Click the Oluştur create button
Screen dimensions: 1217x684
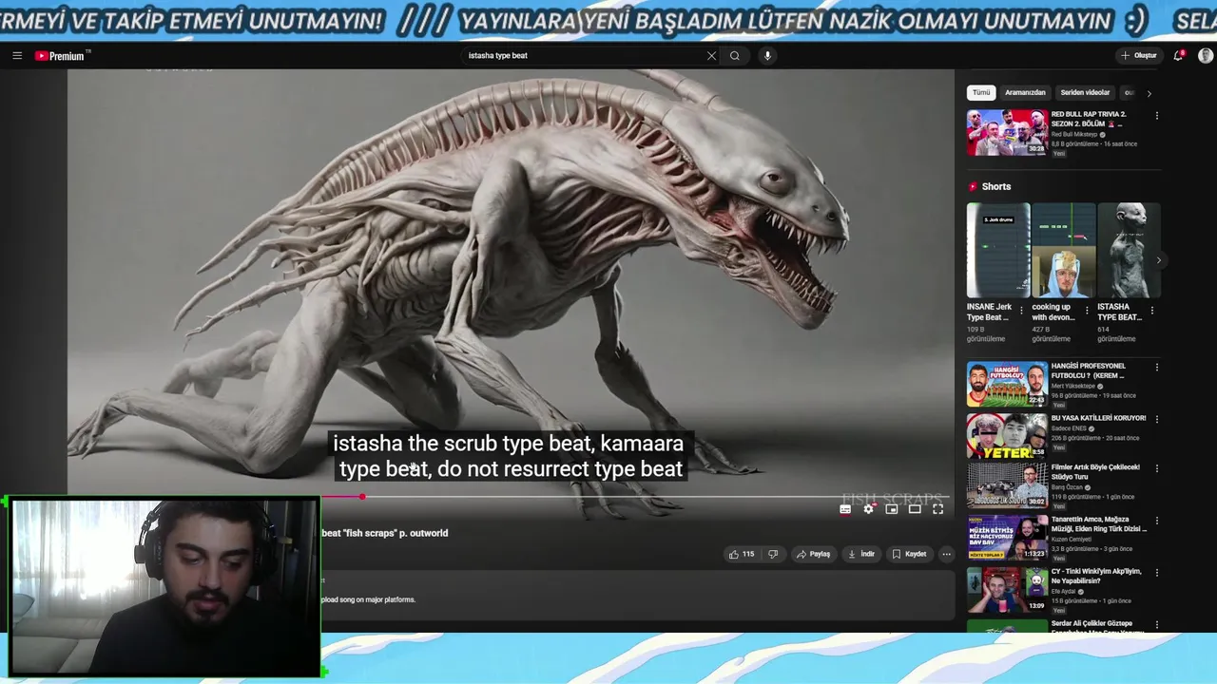(1139, 56)
